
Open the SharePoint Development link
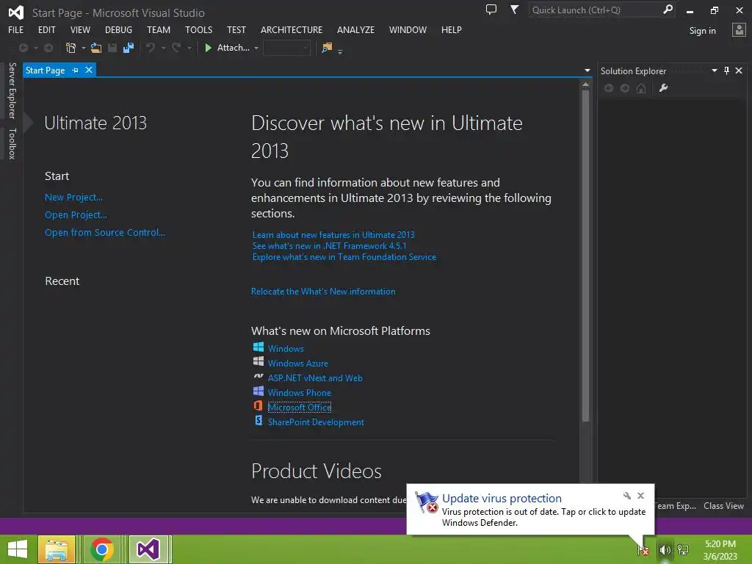click(316, 422)
